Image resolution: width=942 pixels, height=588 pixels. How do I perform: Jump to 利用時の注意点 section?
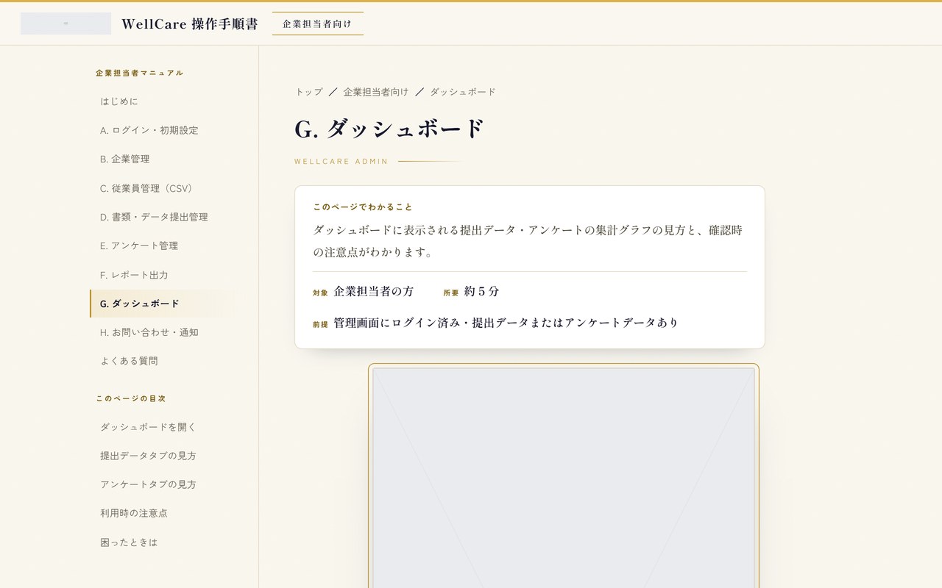tap(163, 513)
